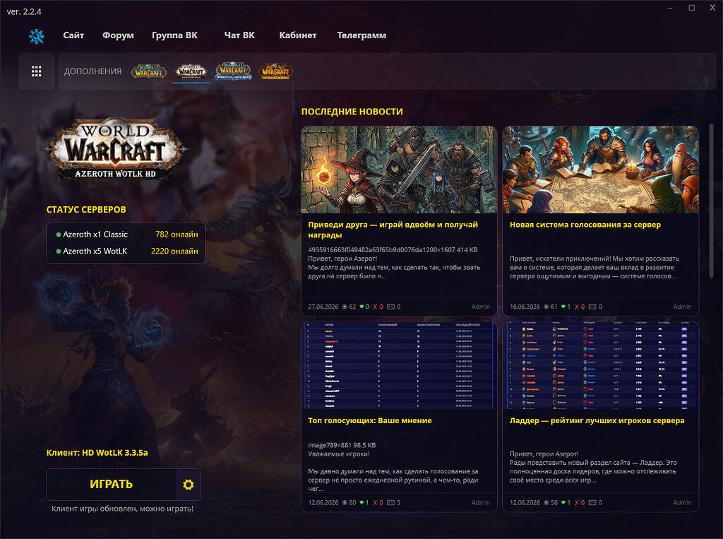Image resolution: width=723 pixels, height=539 pixels.
Task: Choose the fourth orange Warcraft expansion logo
Action: 276,71
